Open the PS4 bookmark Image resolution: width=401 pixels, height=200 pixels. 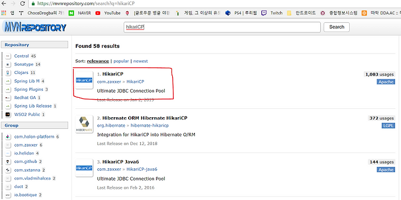click(241, 13)
